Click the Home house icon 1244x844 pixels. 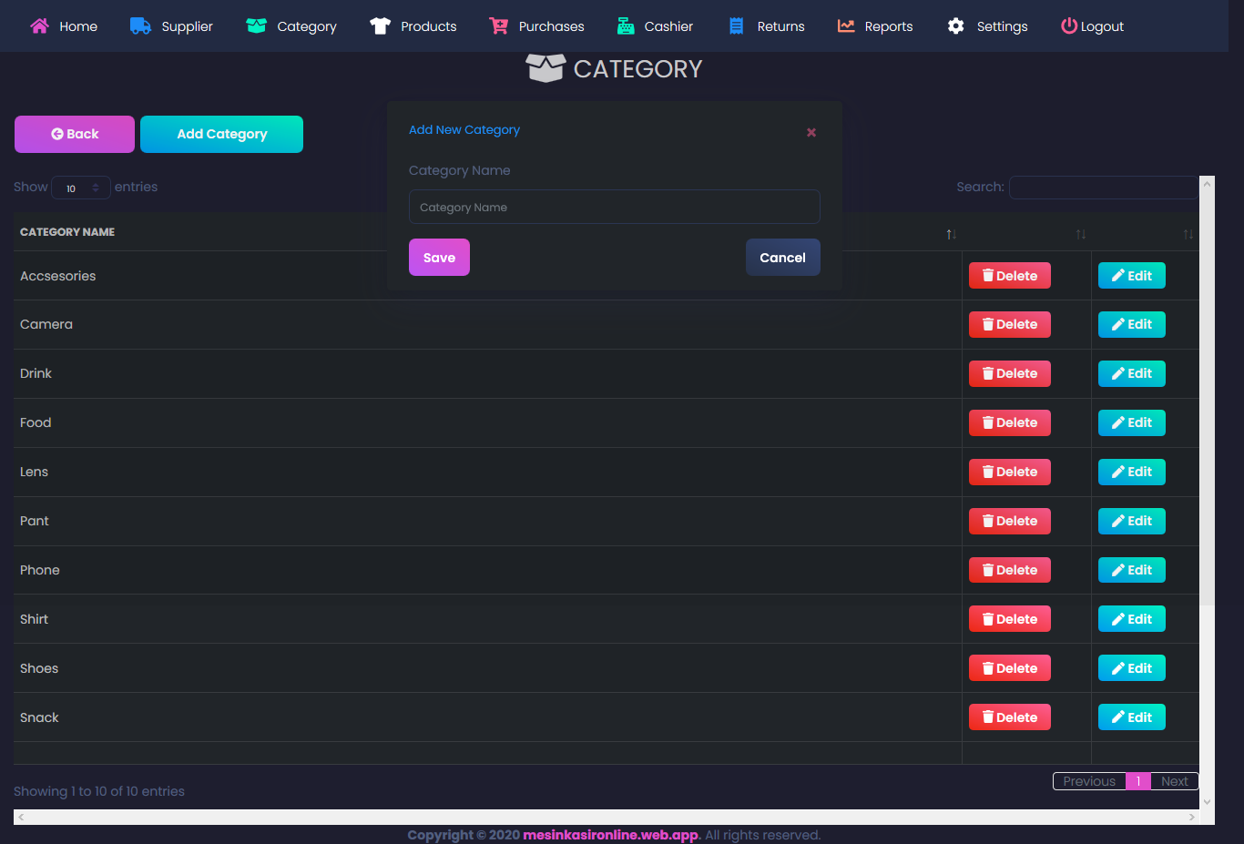tap(39, 25)
